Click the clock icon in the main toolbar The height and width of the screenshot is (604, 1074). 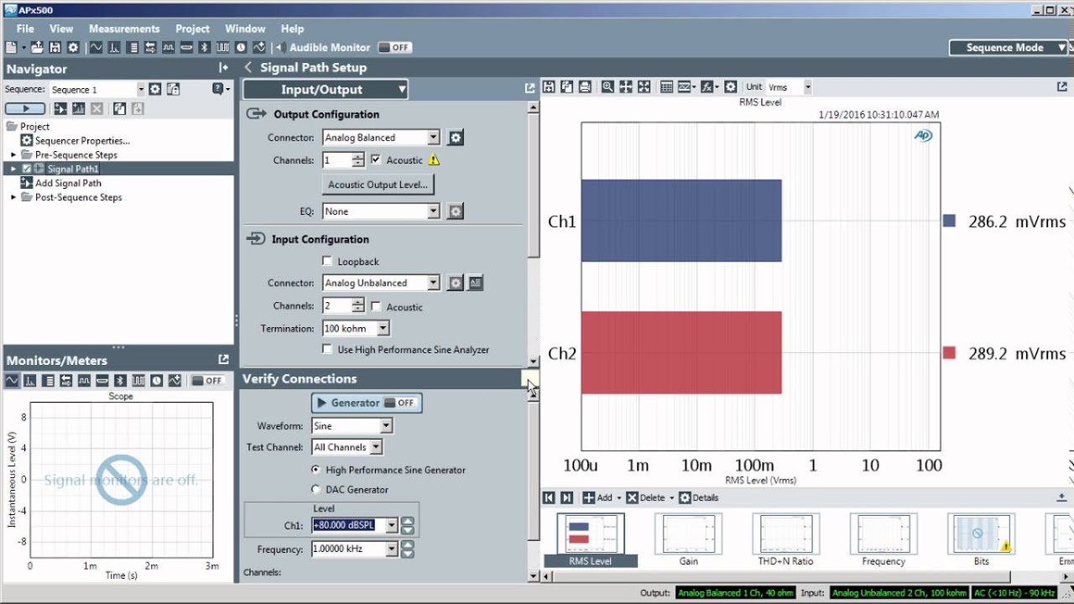pos(241,48)
